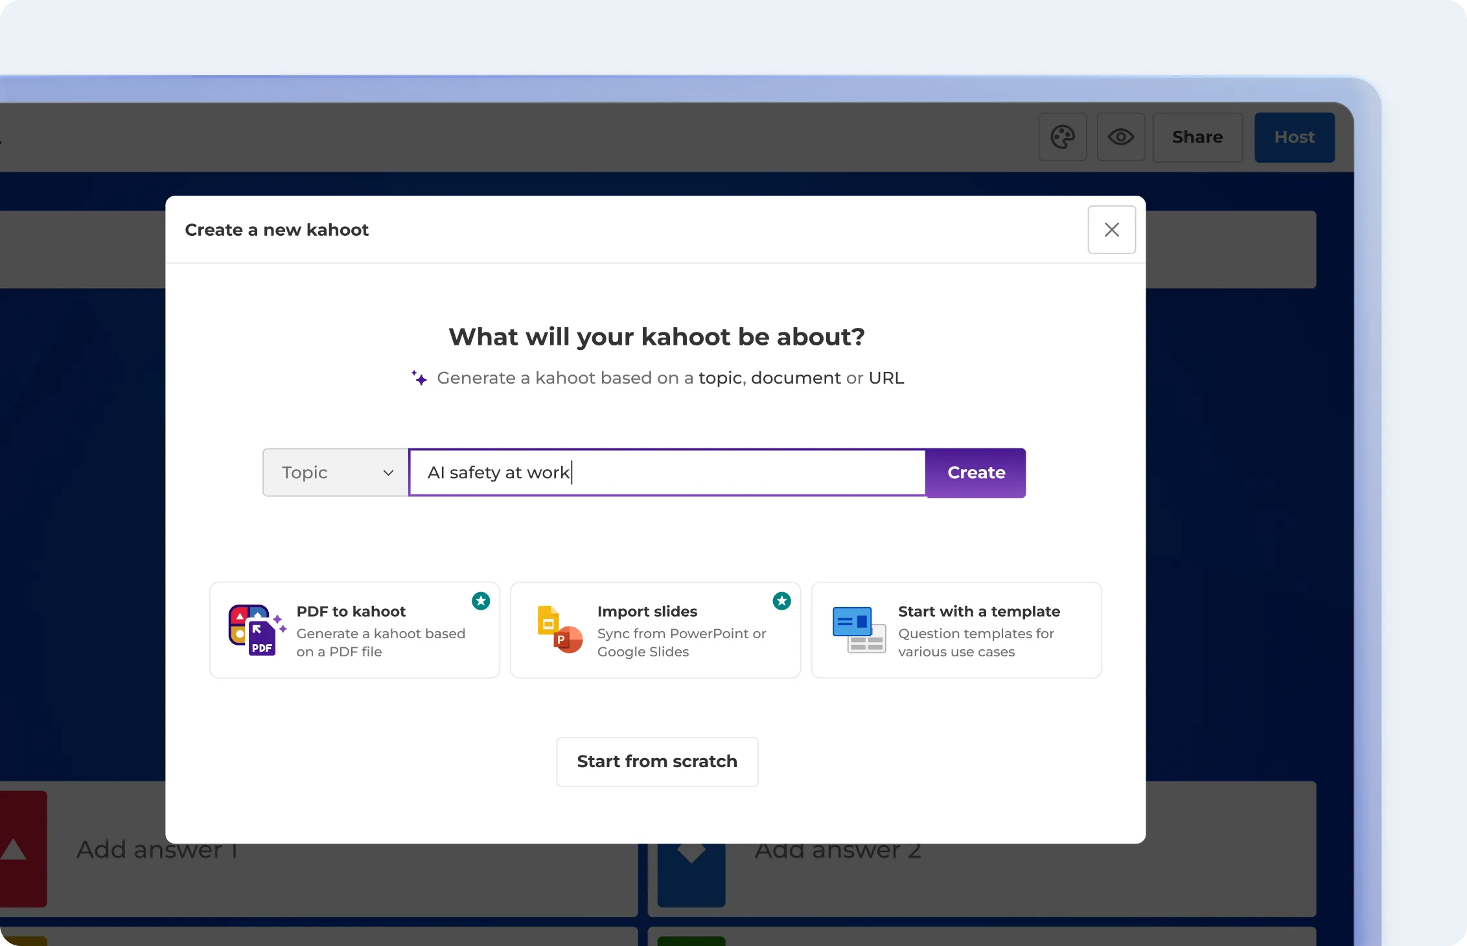
Task: Click the 'Create a new kahoot' title text
Action: tap(277, 229)
